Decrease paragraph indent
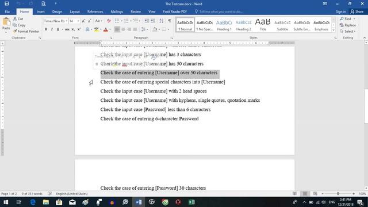The height and width of the screenshot is (207, 368). pyautogui.click(x=147, y=21)
